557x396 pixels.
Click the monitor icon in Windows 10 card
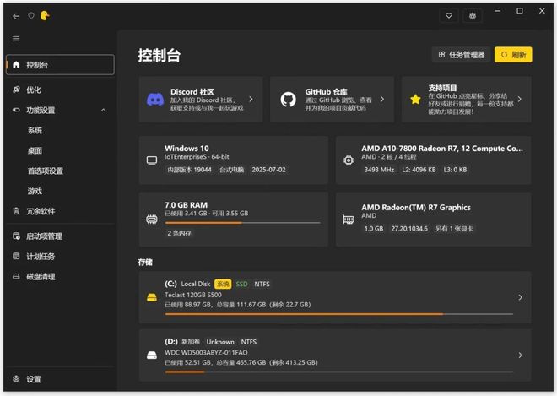coord(152,160)
